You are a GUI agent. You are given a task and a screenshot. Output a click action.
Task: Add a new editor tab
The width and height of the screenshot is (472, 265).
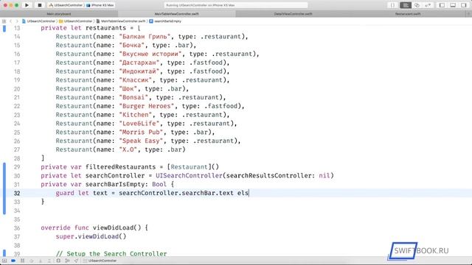(x=469, y=14)
